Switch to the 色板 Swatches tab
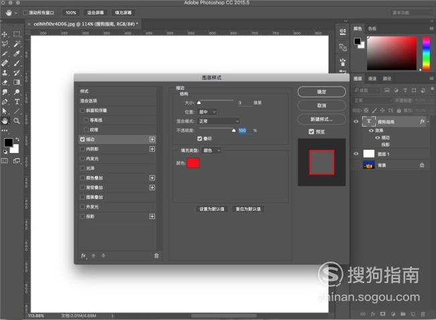Viewport: 436px width, 320px height. coord(372,29)
